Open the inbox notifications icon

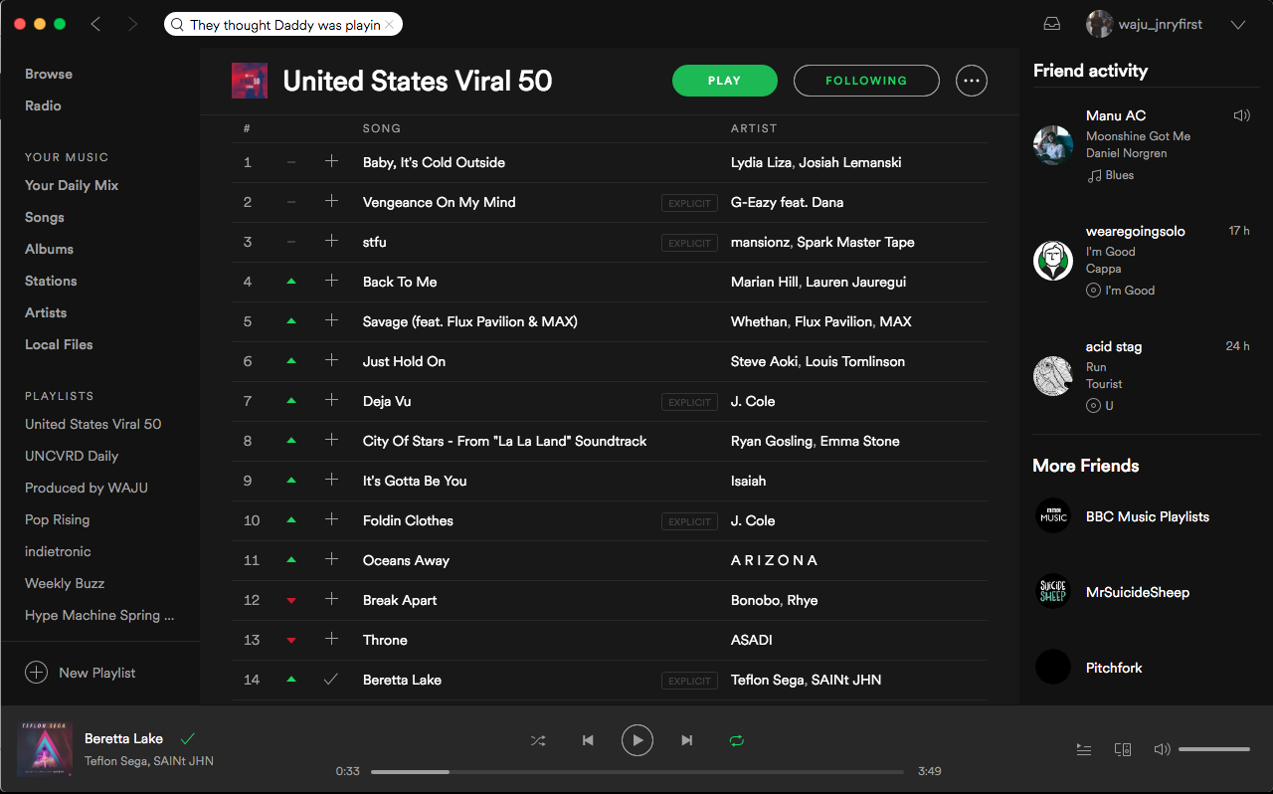click(x=1051, y=25)
